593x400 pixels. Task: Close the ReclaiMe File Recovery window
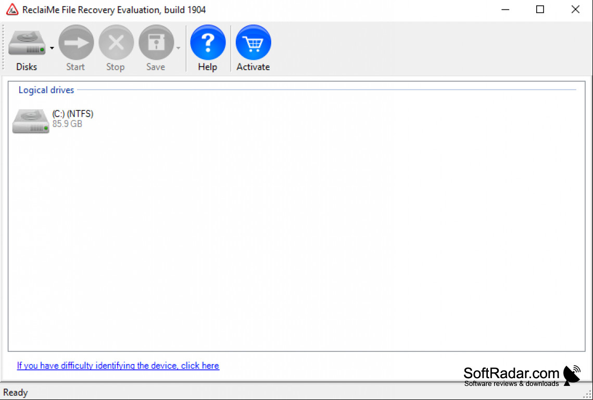(x=575, y=9)
